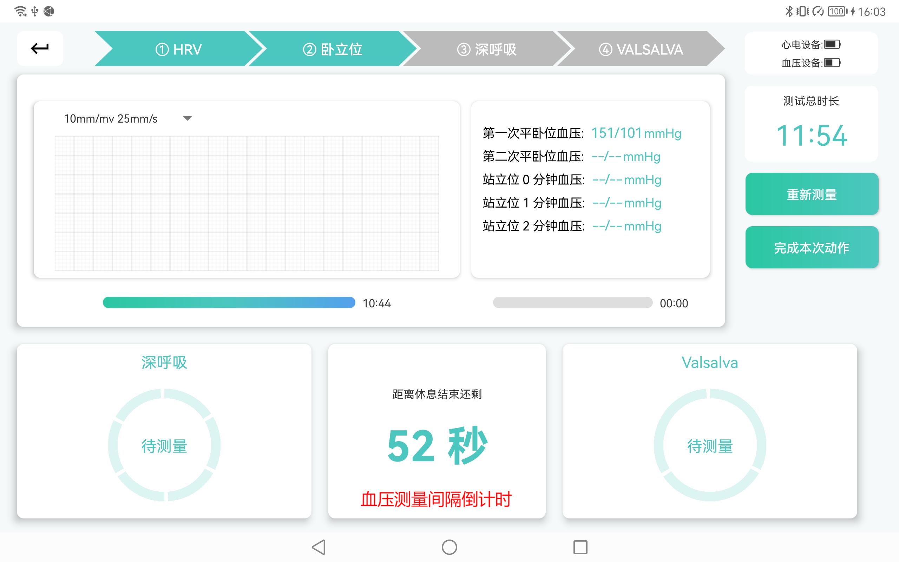Click the 重新测量 button
899x562 pixels.
click(x=812, y=194)
